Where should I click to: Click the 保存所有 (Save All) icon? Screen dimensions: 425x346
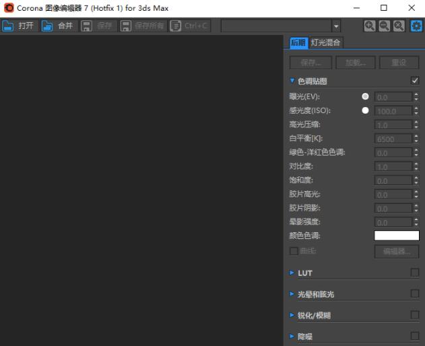tap(125, 26)
